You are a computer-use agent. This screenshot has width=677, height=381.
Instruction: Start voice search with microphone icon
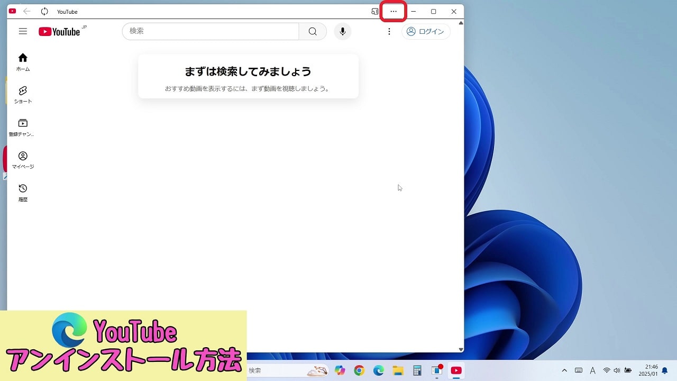(x=343, y=31)
